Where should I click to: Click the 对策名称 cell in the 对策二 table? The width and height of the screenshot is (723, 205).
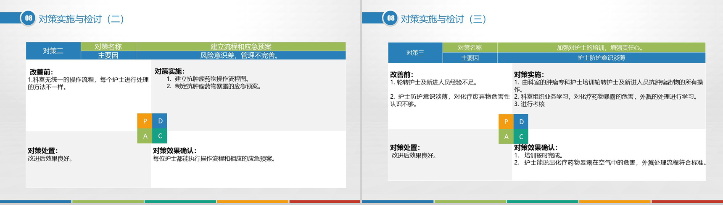108,46
